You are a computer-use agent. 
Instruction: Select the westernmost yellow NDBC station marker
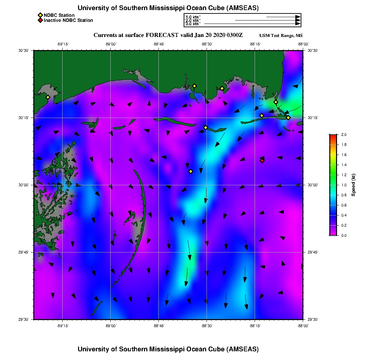pos(48,97)
